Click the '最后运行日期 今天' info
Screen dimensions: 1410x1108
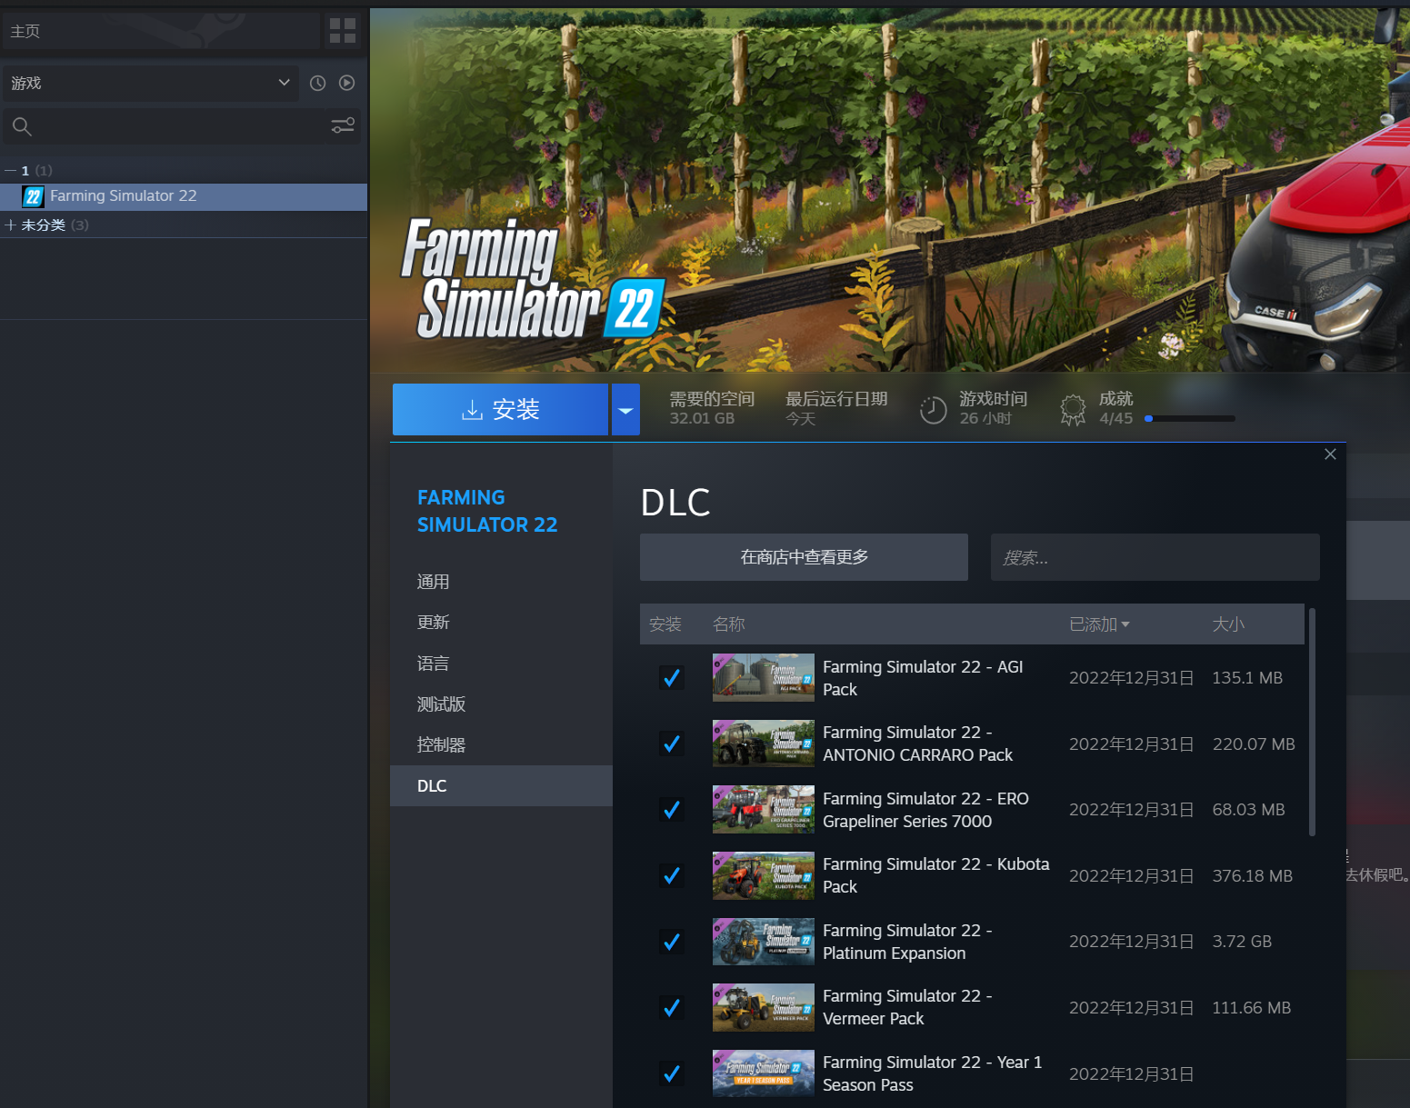836,408
